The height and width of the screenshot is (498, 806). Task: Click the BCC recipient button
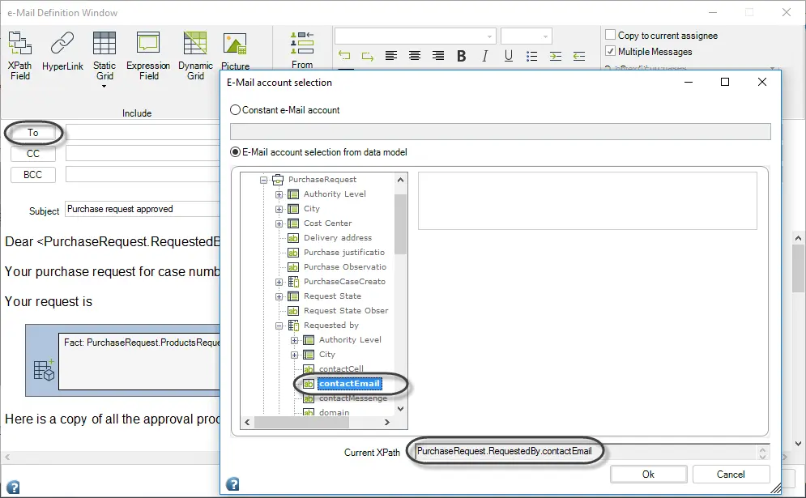pos(33,175)
